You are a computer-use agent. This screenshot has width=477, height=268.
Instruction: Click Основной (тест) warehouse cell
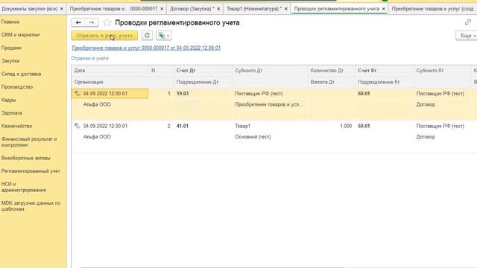coord(270,137)
